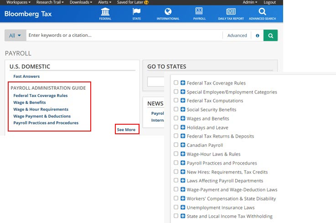Image resolution: width=336 pixels, height=223 pixels.
Task: Expand the Wages and Benefits node
Action: [x=182, y=119]
